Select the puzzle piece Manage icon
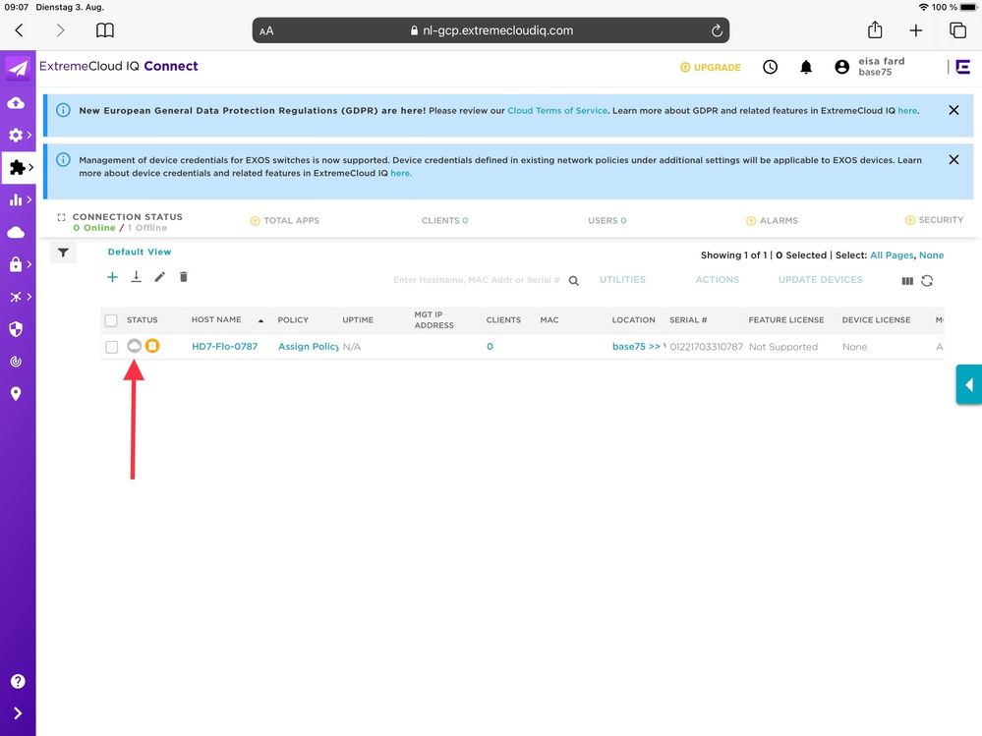Screen dimensions: 982x736 click(18, 167)
